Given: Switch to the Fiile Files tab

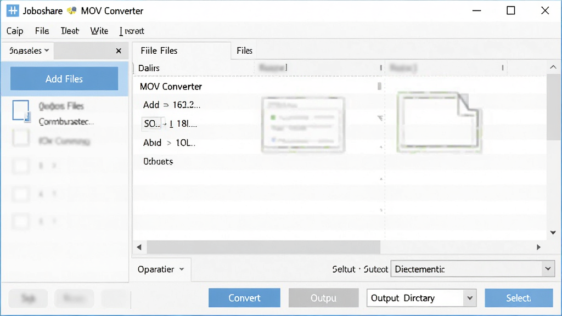Looking at the screenshot, I should (x=159, y=51).
